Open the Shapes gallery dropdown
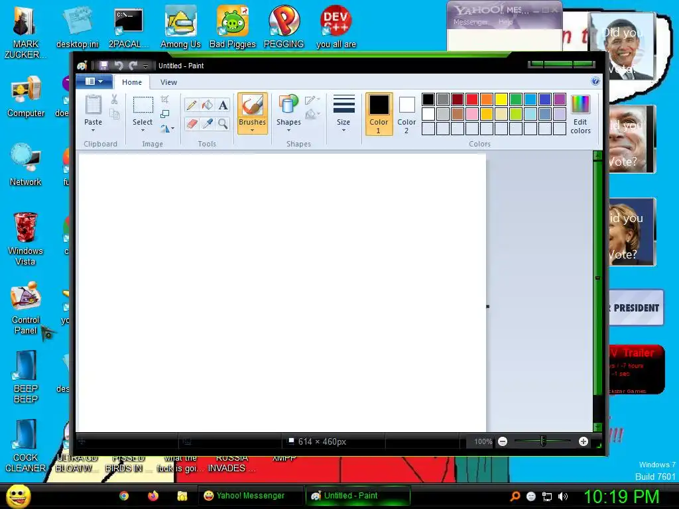679x509 pixels. (x=288, y=131)
